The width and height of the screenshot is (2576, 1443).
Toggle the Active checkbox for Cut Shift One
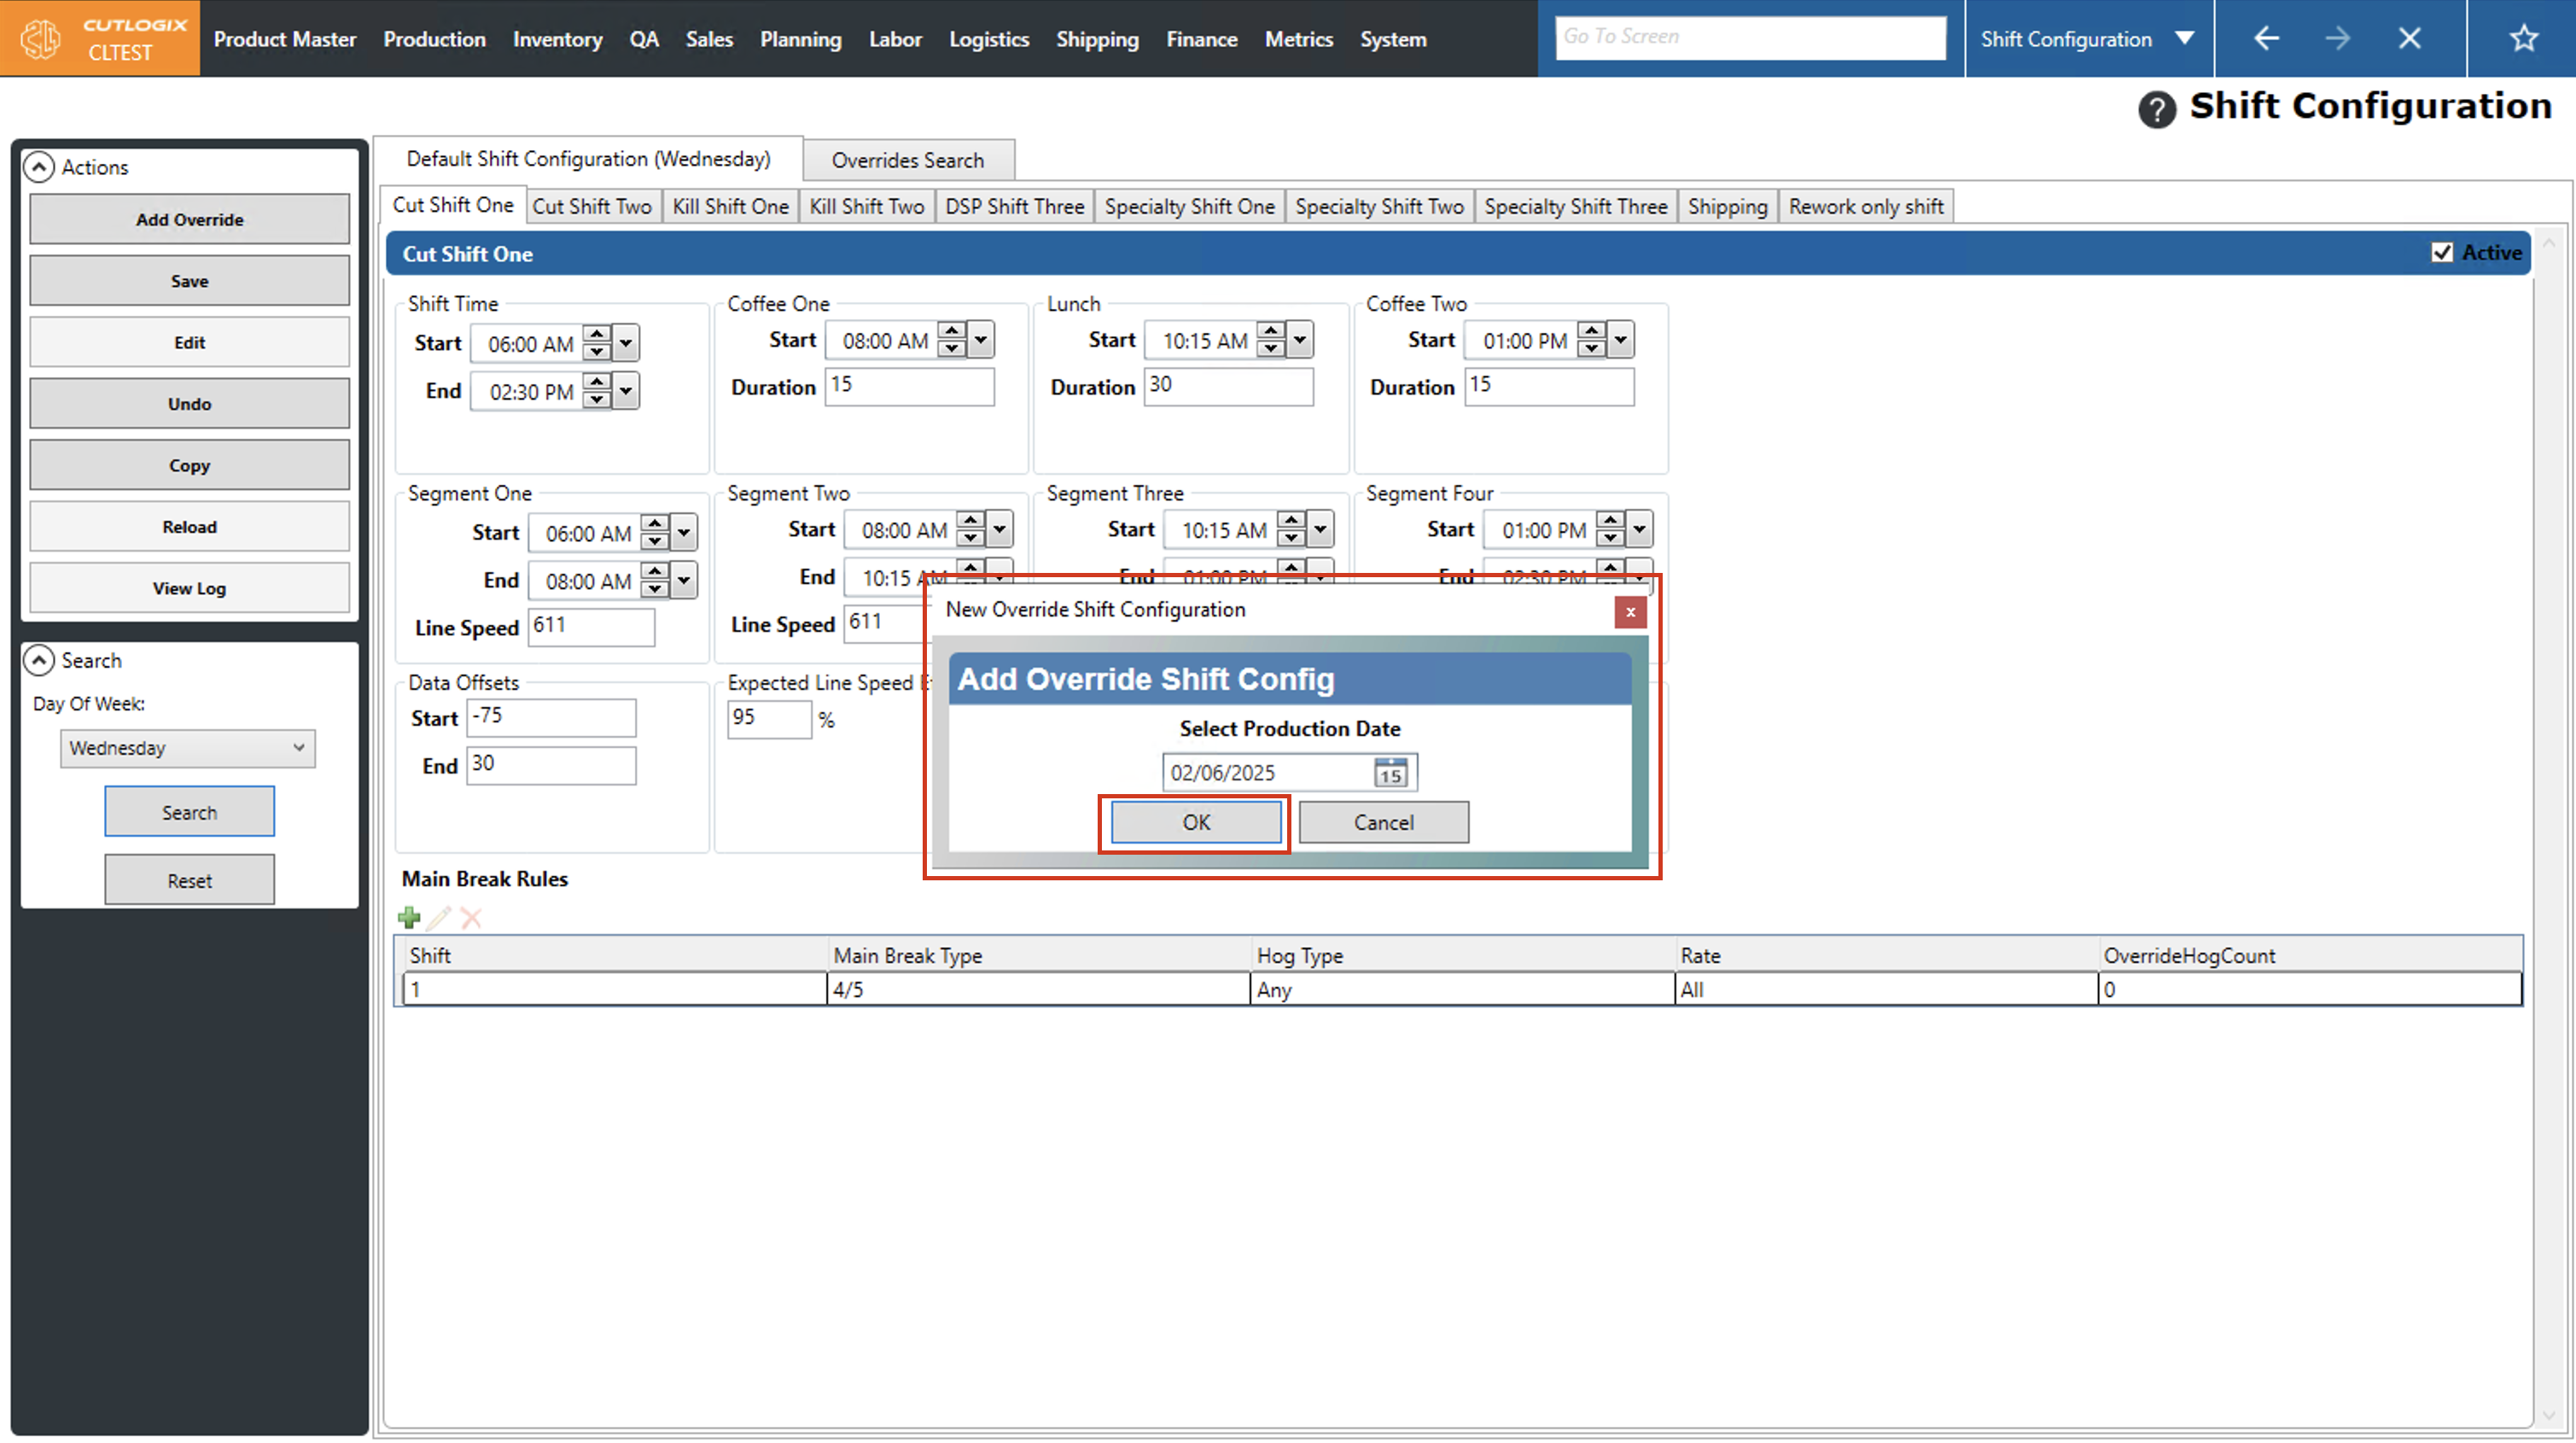point(2441,252)
